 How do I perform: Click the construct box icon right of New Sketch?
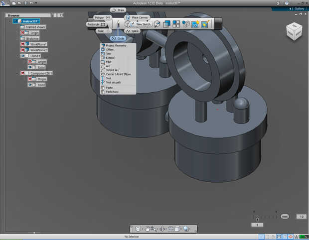[x=157, y=24]
